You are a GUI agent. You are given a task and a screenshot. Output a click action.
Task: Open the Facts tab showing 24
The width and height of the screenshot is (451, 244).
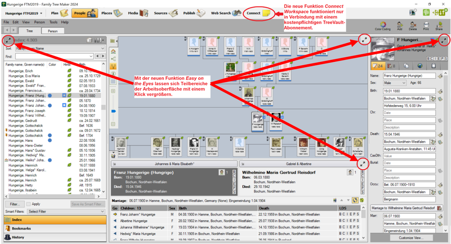pyautogui.click(x=378, y=66)
